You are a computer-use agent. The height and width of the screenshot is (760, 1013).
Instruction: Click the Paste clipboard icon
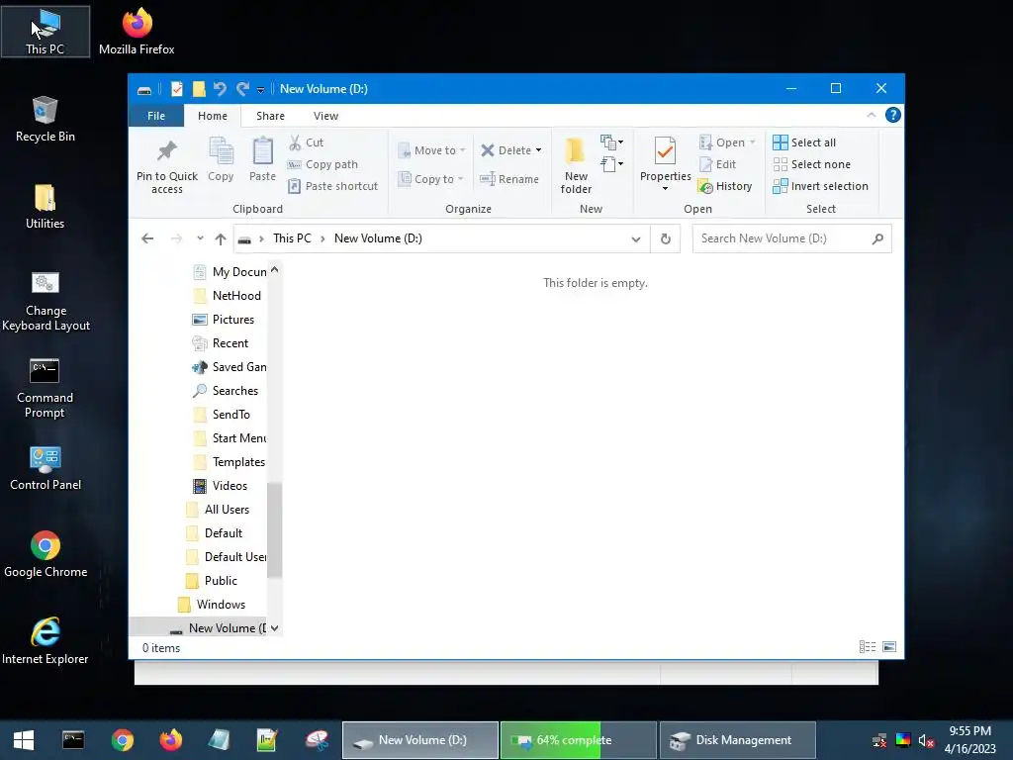pyautogui.click(x=262, y=150)
